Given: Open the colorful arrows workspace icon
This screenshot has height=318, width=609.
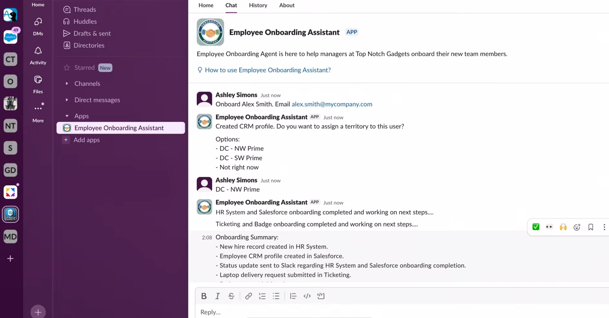Looking at the screenshot, I should (10, 192).
